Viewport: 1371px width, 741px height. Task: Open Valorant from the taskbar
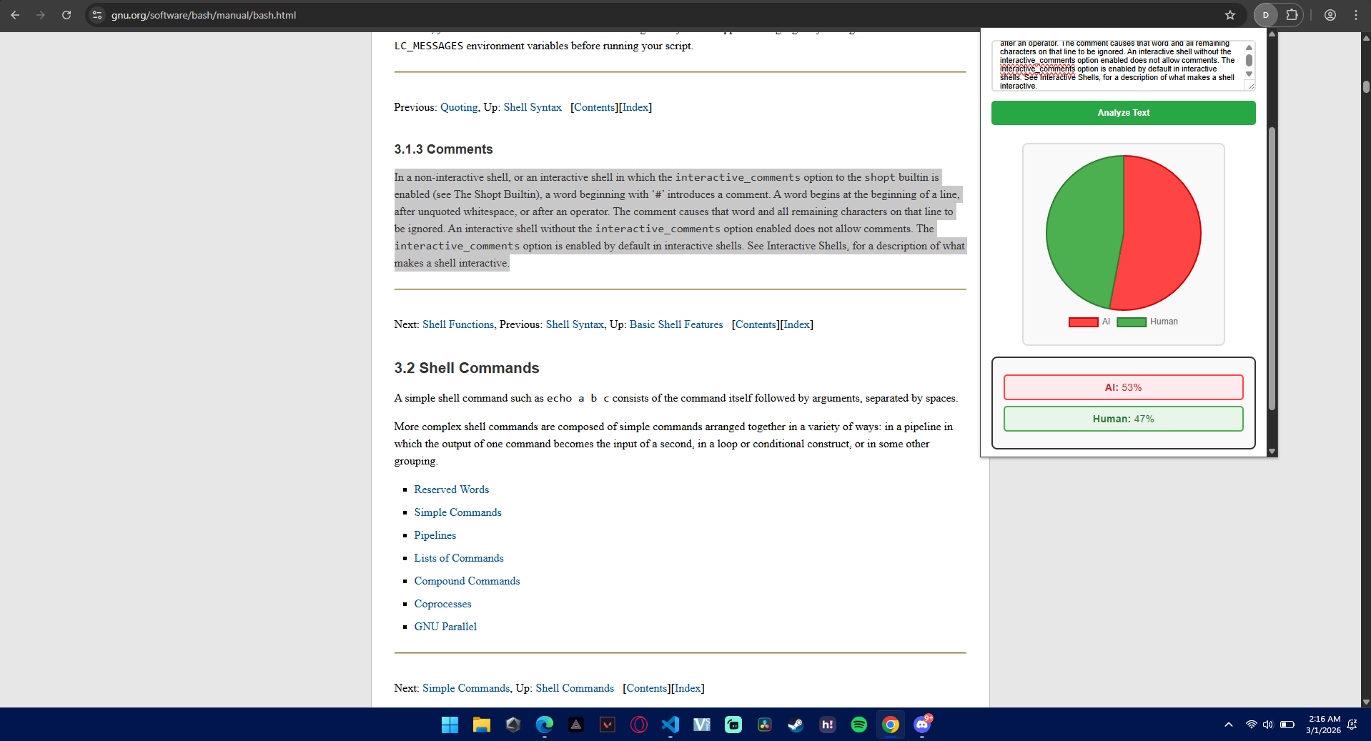[607, 725]
